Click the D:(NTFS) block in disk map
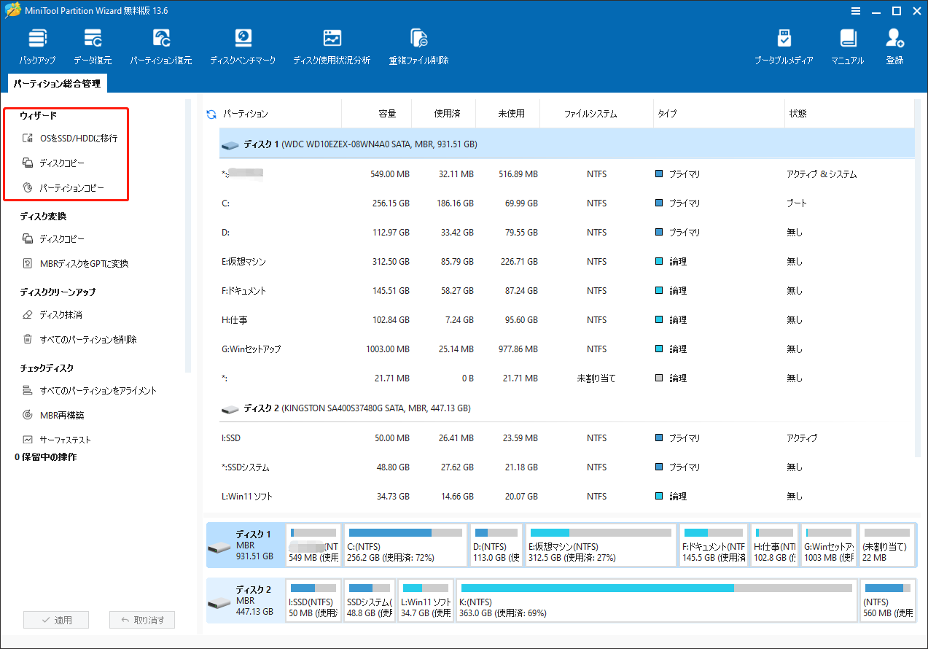The image size is (928, 649). [x=496, y=545]
